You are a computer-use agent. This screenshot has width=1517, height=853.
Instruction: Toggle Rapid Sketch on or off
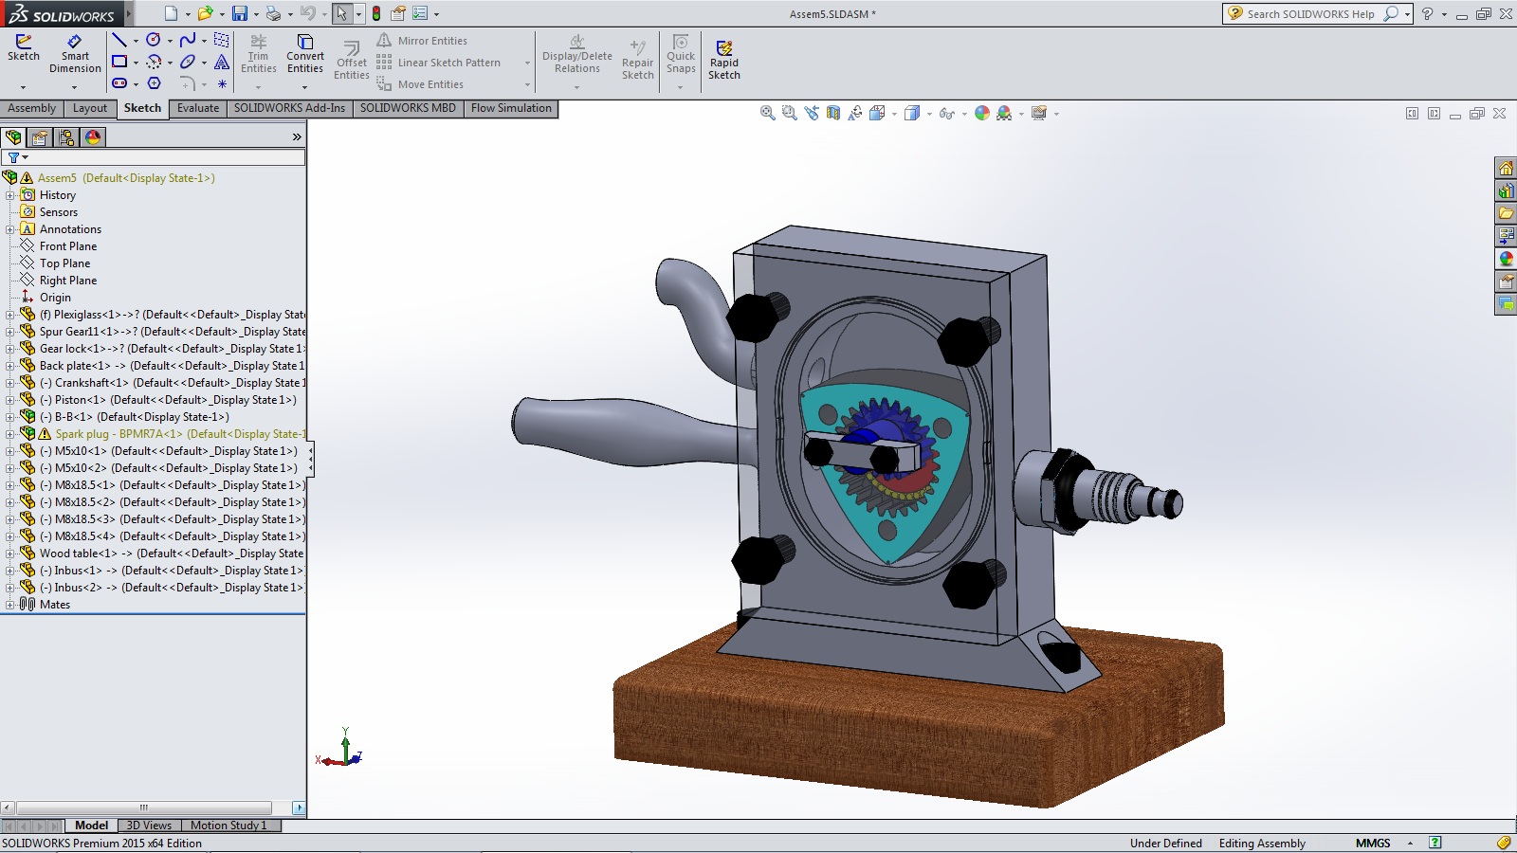[x=723, y=61]
